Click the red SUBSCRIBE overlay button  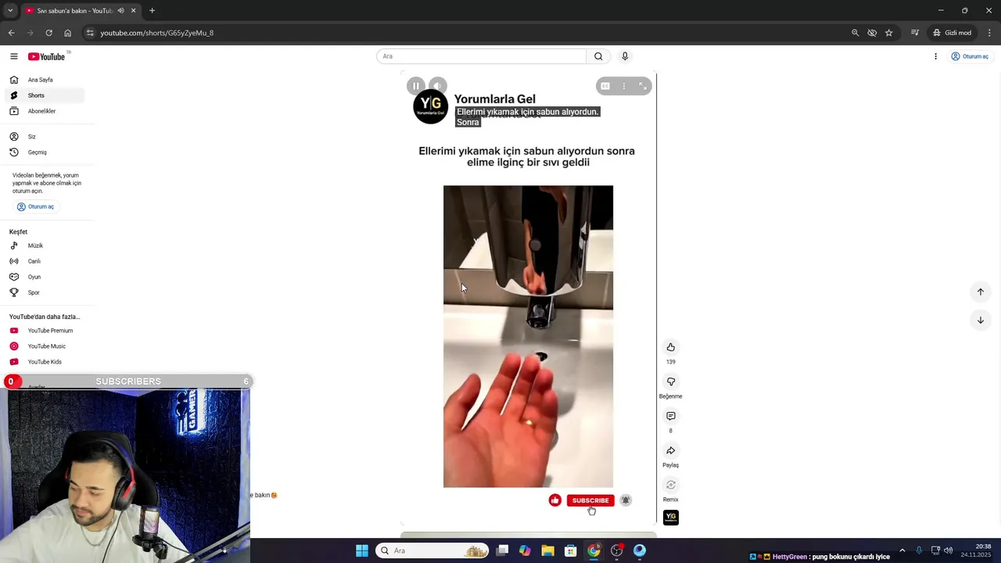[590, 500]
